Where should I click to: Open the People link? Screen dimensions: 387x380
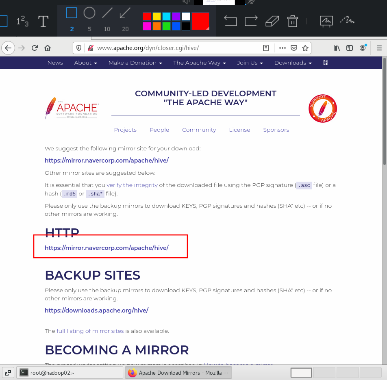coord(159,130)
